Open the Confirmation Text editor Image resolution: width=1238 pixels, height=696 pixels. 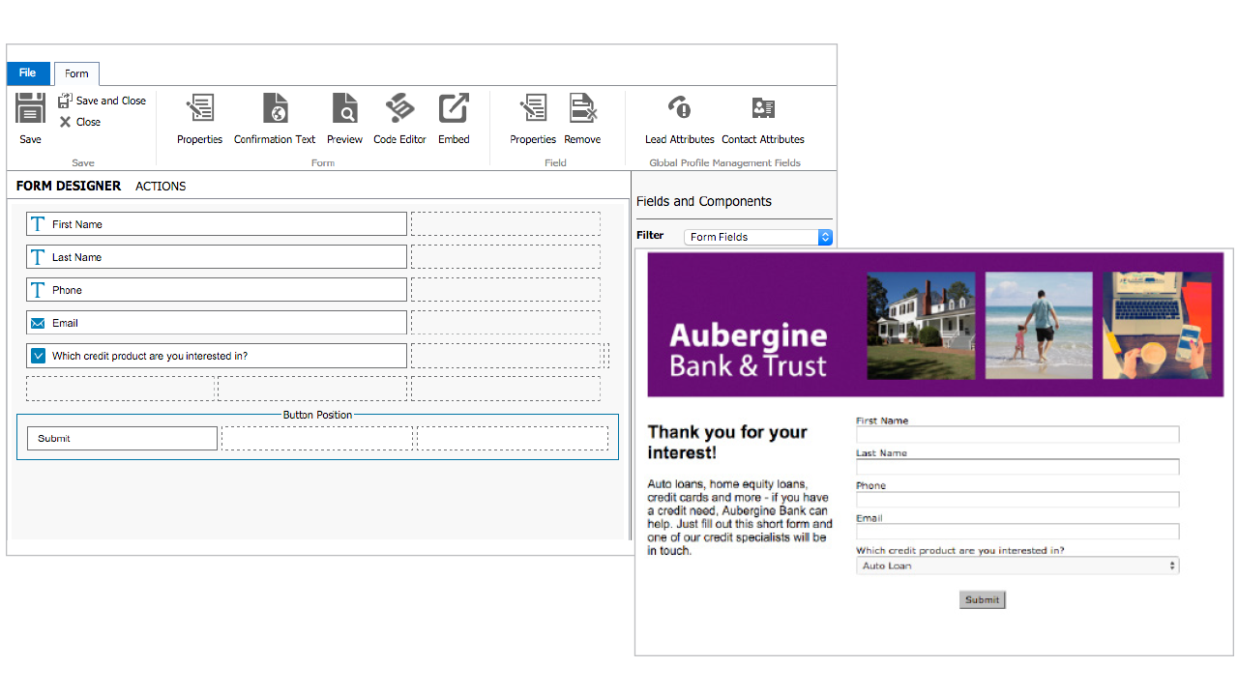[x=275, y=108]
